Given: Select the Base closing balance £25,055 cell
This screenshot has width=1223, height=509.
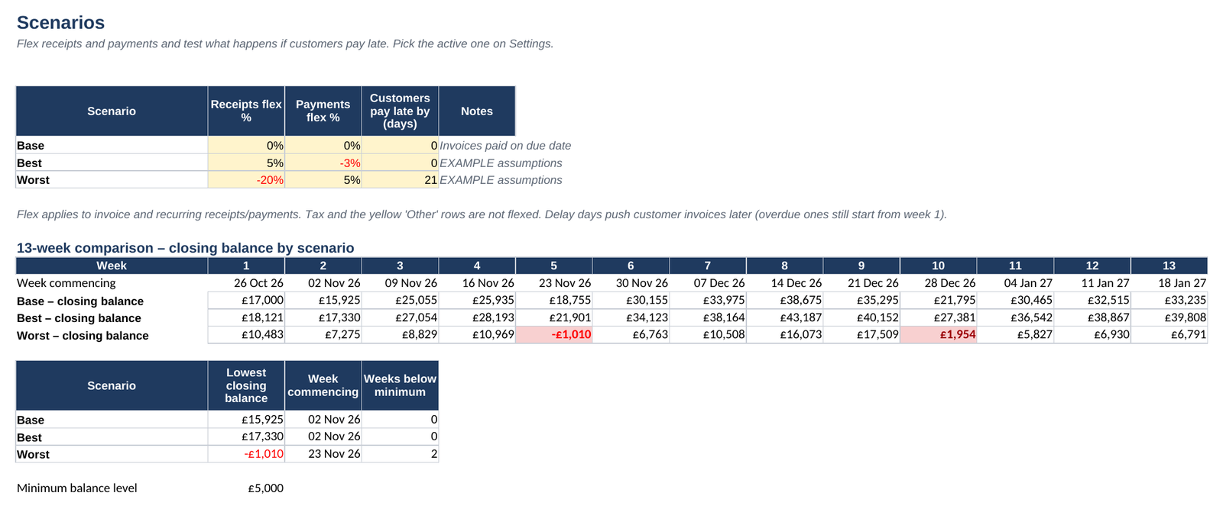Looking at the screenshot, I should [x=401, y=300].
